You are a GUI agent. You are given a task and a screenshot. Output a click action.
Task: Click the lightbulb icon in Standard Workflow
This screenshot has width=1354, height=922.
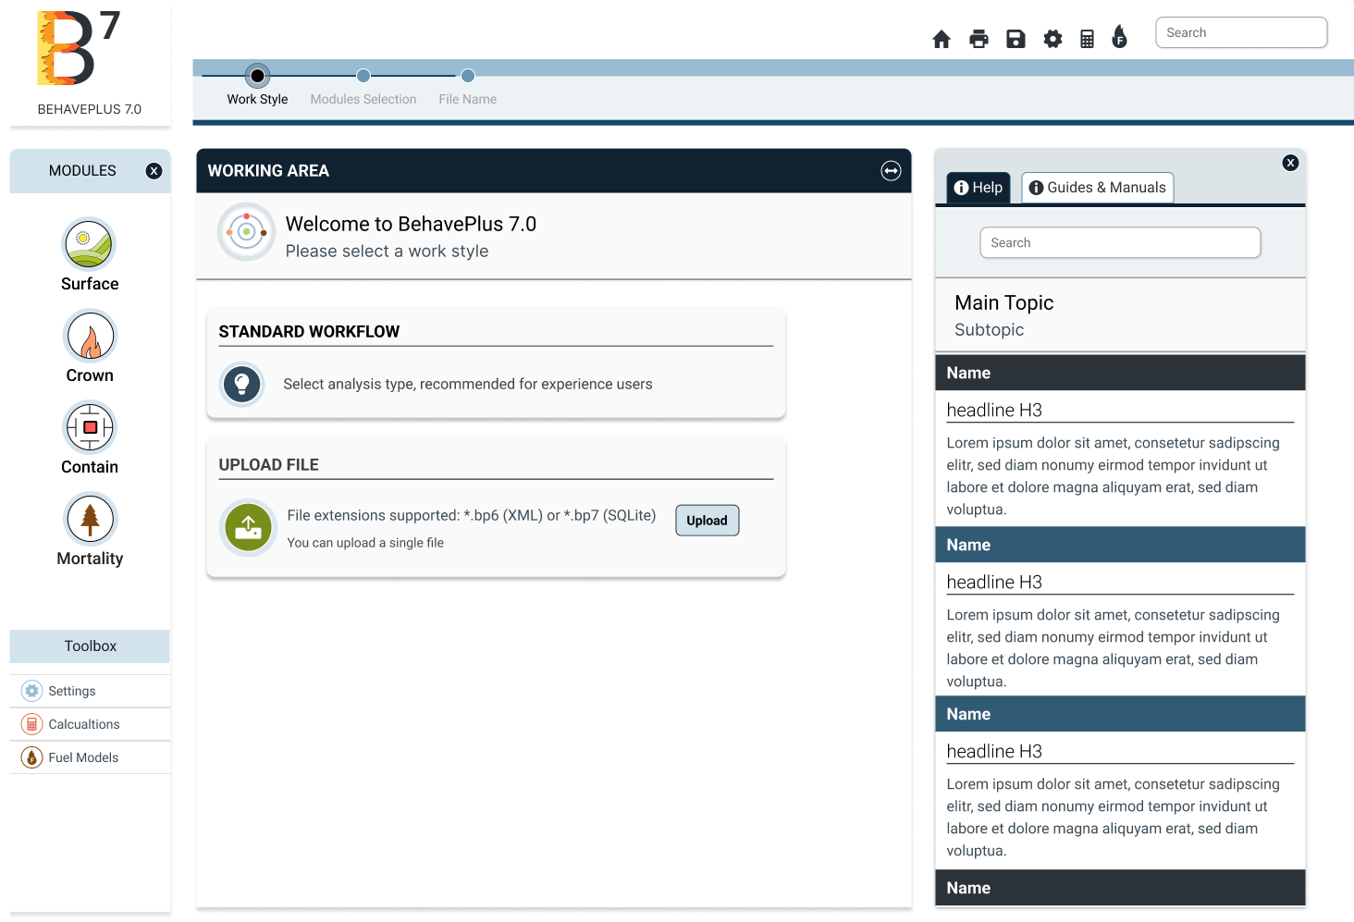coord(242,384)
